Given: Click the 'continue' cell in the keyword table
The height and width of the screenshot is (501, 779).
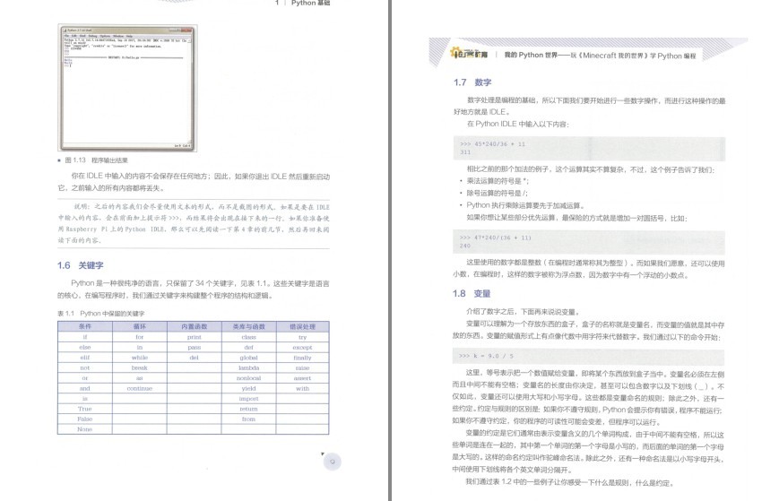Looking at the screenshot, I should [140, 388].
